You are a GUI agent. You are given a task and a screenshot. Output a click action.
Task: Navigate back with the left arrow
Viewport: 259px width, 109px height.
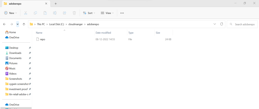pos(5,24)
